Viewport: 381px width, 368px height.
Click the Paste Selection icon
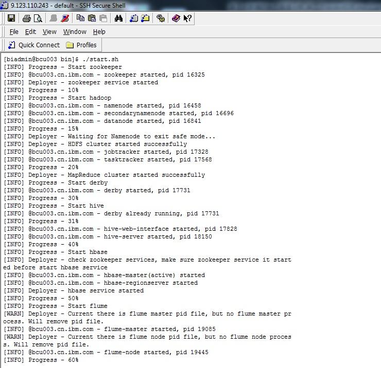point(103,18)
